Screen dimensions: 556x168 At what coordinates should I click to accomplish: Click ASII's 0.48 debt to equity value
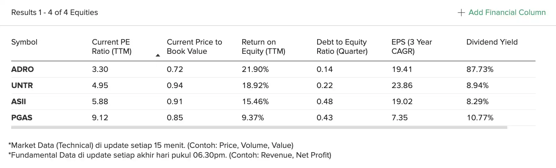[x=324, y=102]
